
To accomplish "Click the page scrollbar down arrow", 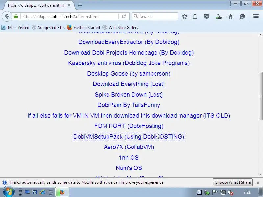I will pyautogui.click(x=260, y=175).
